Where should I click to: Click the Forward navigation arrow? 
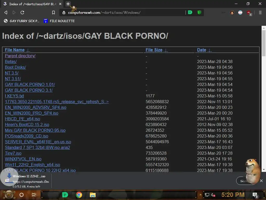pos(14,12)
